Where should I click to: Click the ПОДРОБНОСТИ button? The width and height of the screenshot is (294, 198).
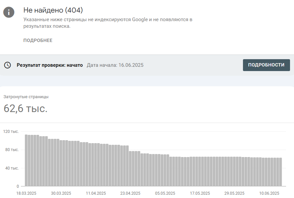pyautogui.click(x=266, y=65)
